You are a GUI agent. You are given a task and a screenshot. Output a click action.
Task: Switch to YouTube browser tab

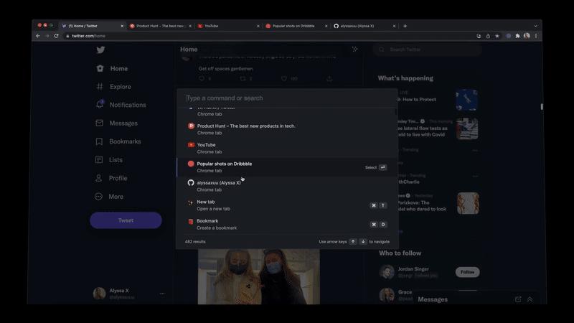point(228,26)
